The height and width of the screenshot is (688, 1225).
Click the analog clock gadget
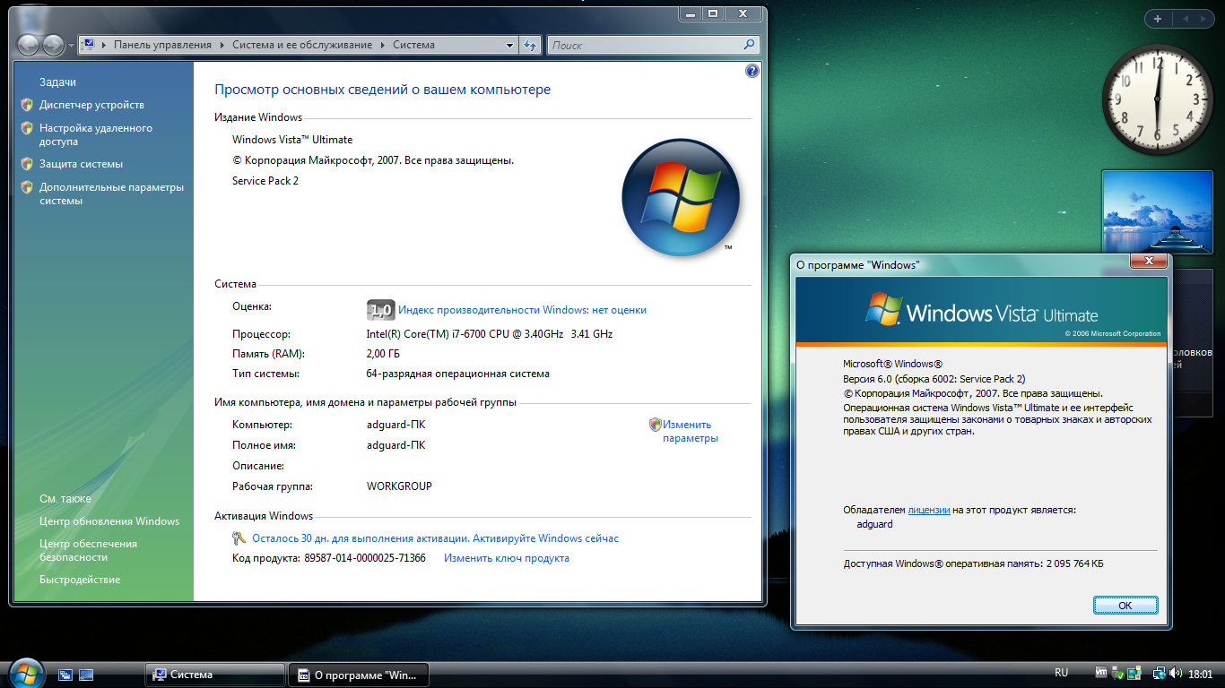1157,98
